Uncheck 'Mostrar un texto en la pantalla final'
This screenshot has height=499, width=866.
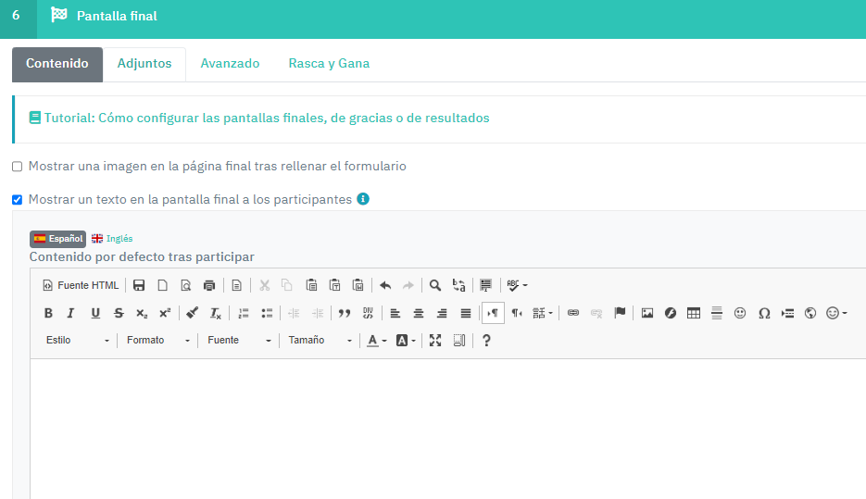tap(17, 199)
